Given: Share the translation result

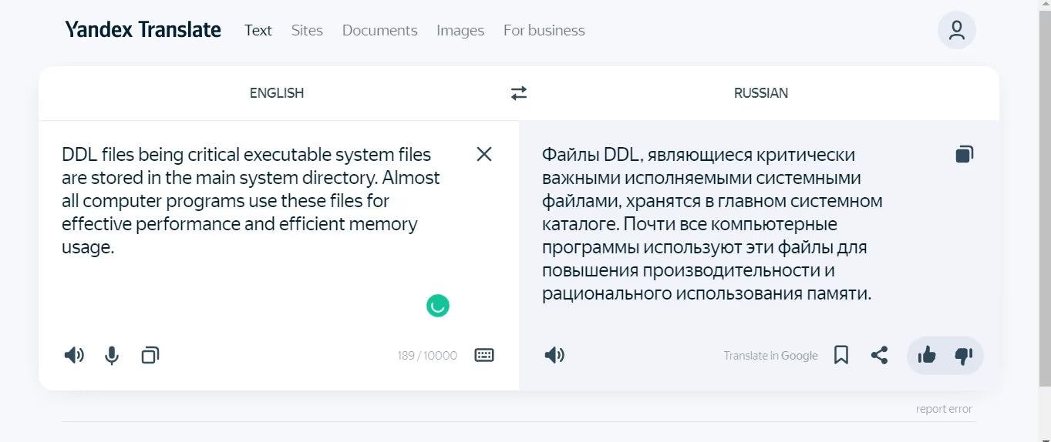Looking at the screenshot, I should click(x=879, y=355).
